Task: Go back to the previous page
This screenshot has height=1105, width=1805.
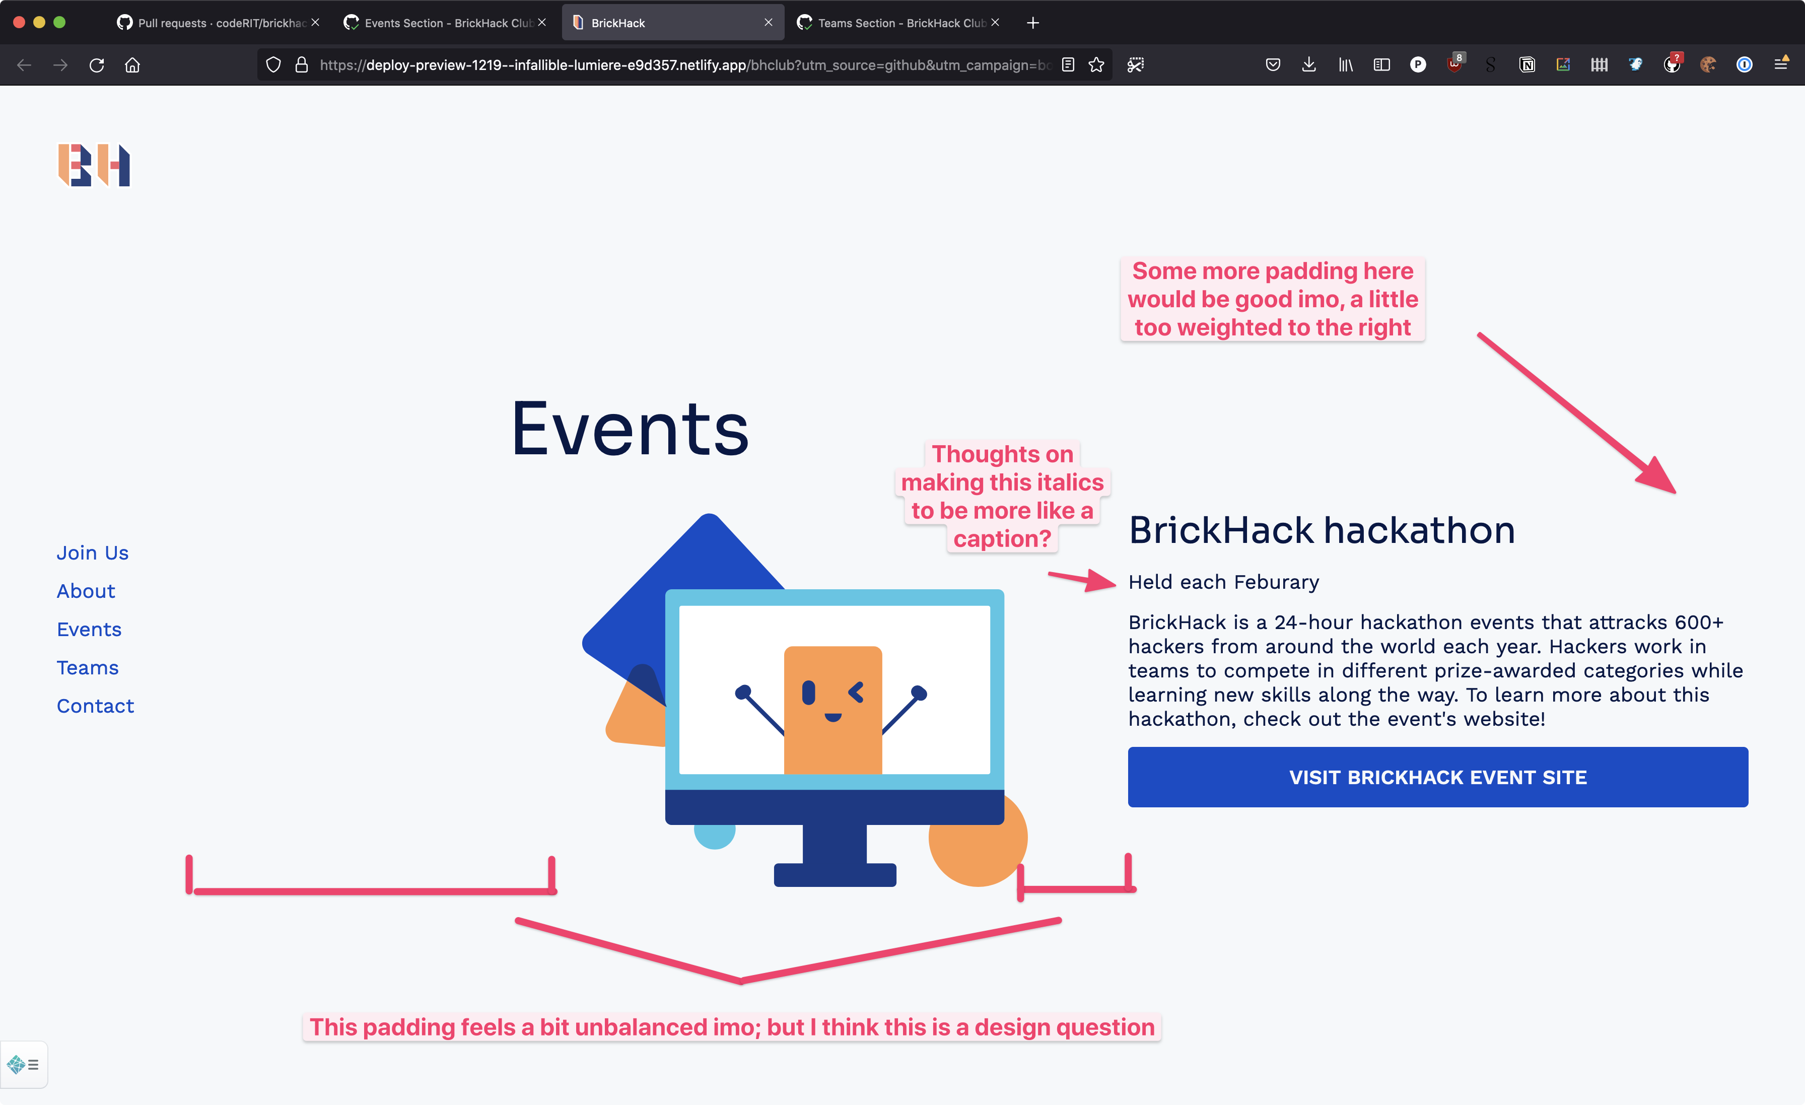Action: click(x=24, y=65)
